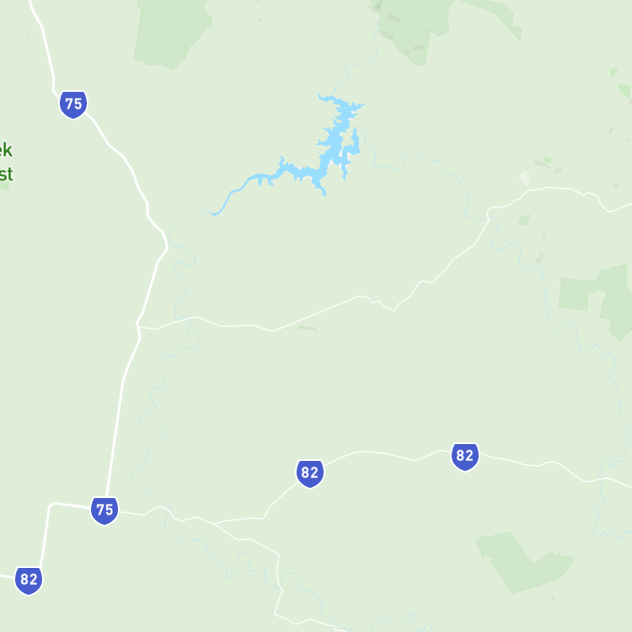Click the route 82 shield at the bottom-left corner

coord(29,581)
